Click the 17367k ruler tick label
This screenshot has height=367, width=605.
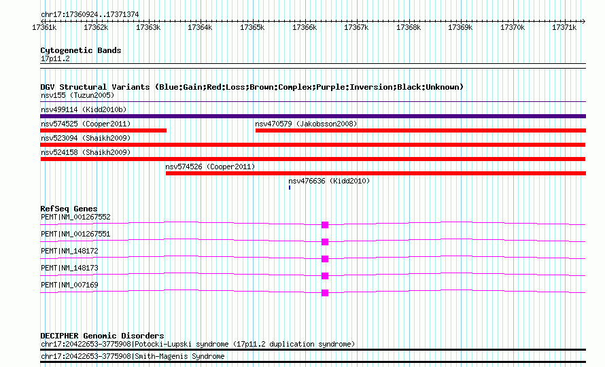coord(356,27)
